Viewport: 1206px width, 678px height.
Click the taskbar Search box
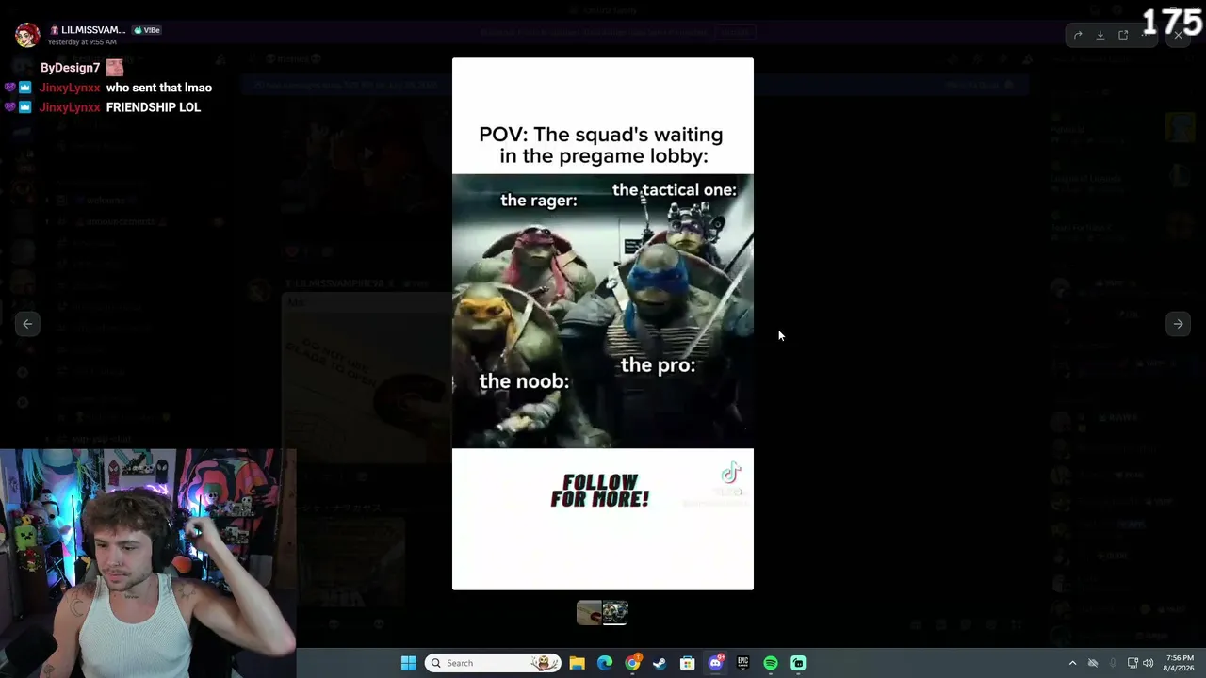tap(493, 663)
